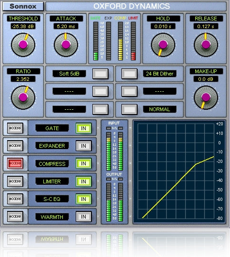The width and height of the screenshot is (230, 257).
Task: Click the Sonnox logo button
Action: coord(23,6)
